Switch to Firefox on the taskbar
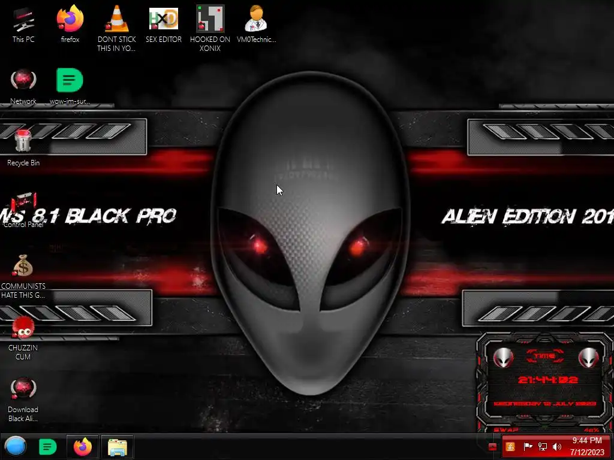Image resolution: width=614 pixels, height=460 pixels. click(82, 447)
